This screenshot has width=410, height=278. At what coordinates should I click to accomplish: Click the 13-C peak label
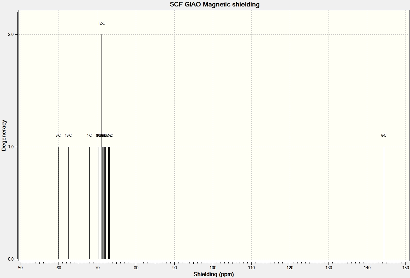pyautogui.click(x=68, y=135)
